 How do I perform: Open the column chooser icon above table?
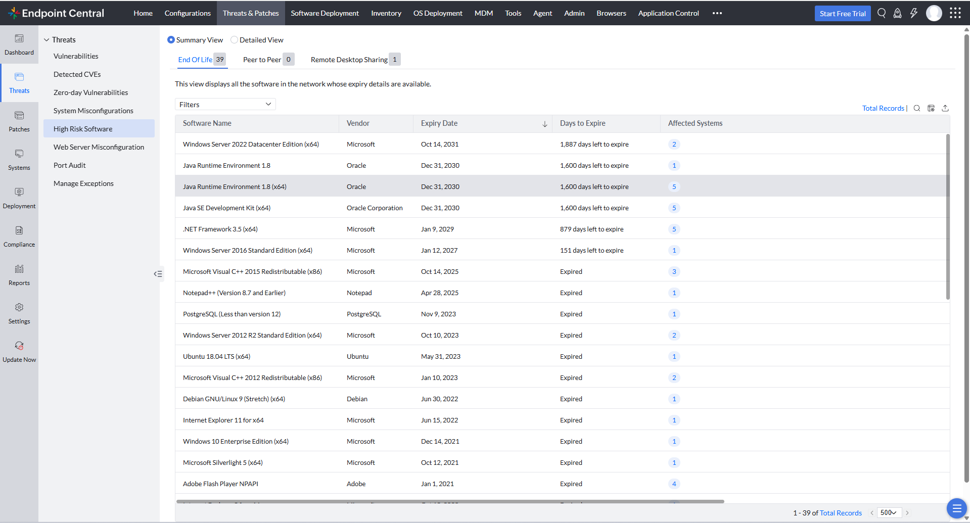click(931, 108)
